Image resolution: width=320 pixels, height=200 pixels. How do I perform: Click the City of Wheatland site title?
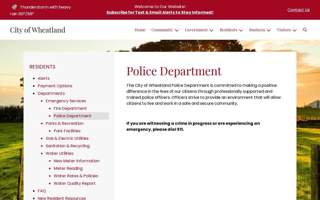pos(37,30)
